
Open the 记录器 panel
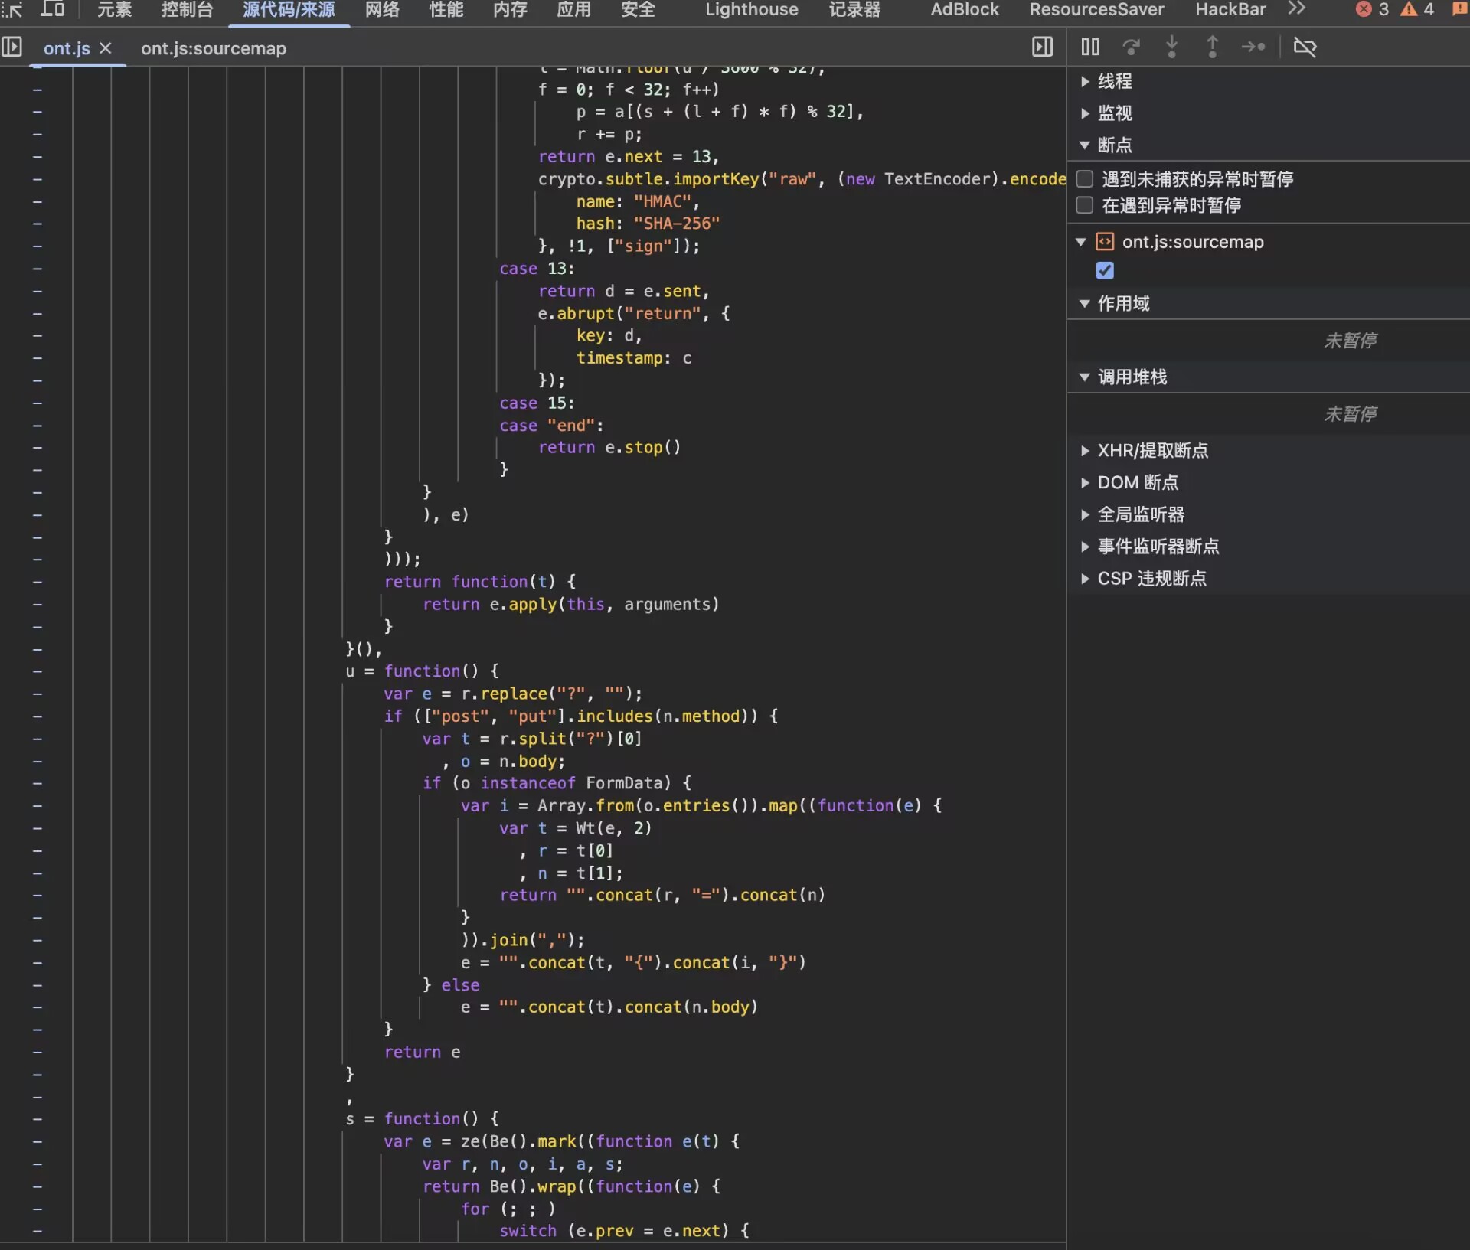[854, 9]
